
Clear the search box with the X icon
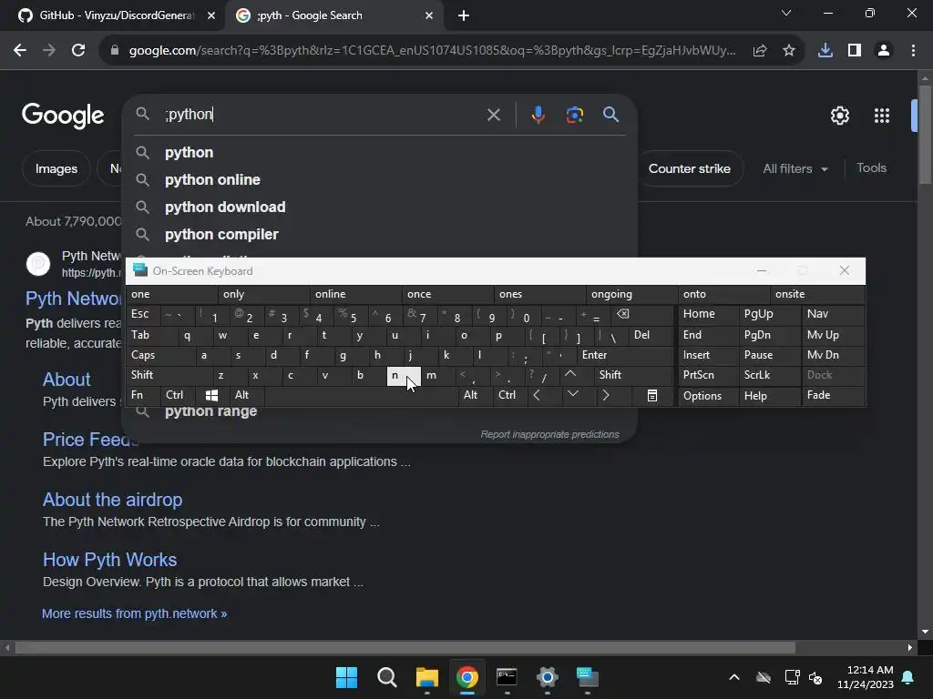(493, 115)
